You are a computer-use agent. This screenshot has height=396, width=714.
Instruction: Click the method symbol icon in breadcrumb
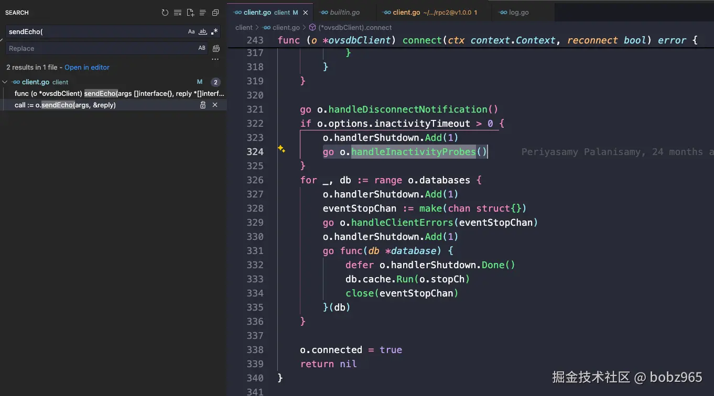(x=312, y=27)
